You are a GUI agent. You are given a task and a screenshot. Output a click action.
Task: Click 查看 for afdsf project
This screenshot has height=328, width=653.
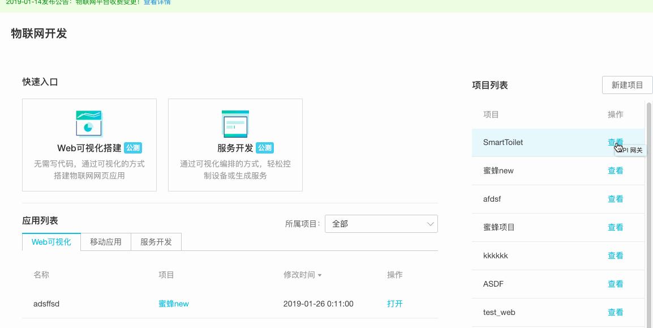615,199
